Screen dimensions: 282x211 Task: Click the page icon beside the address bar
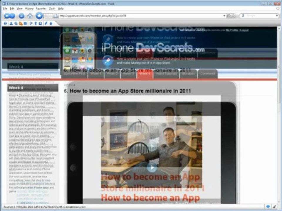(56, 16)
